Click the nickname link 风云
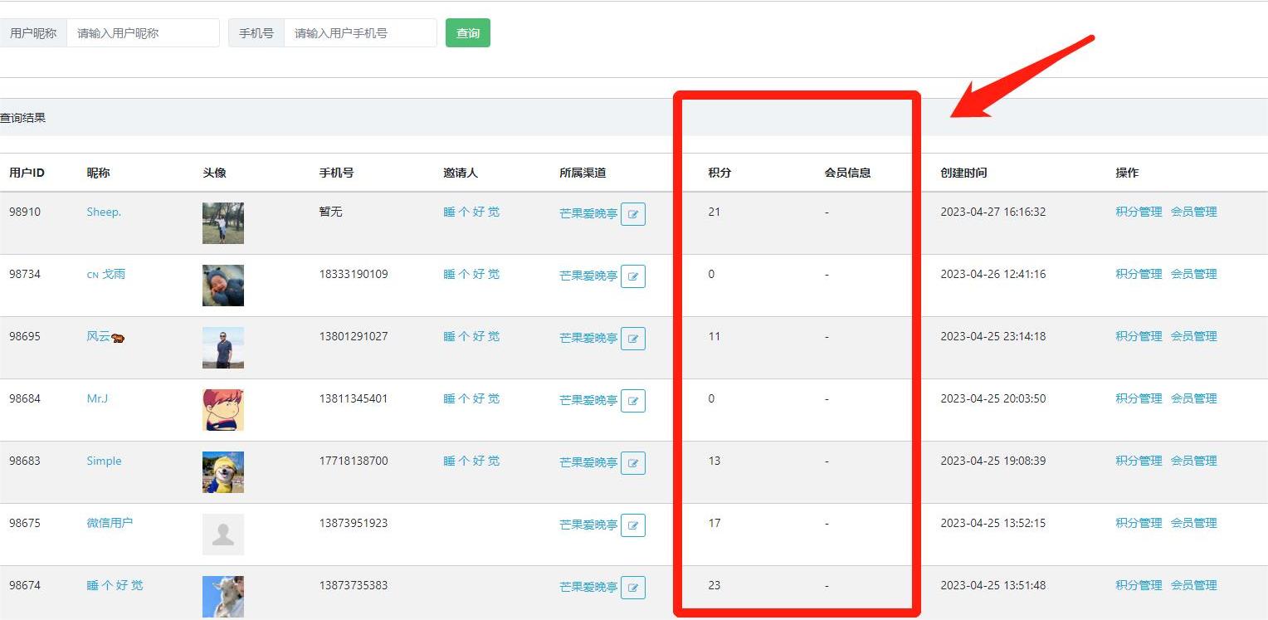This screenshot has width=1268, height=620. [x=99, y=336]
